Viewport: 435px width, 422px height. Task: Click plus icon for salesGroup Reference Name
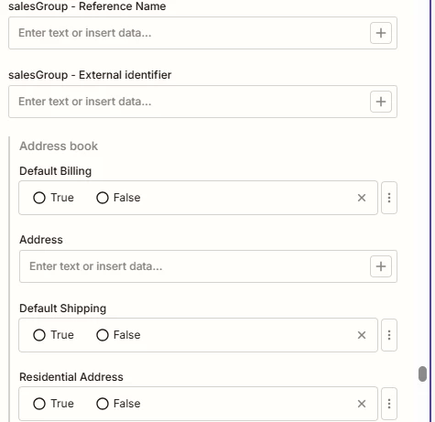tap(381, 33)
